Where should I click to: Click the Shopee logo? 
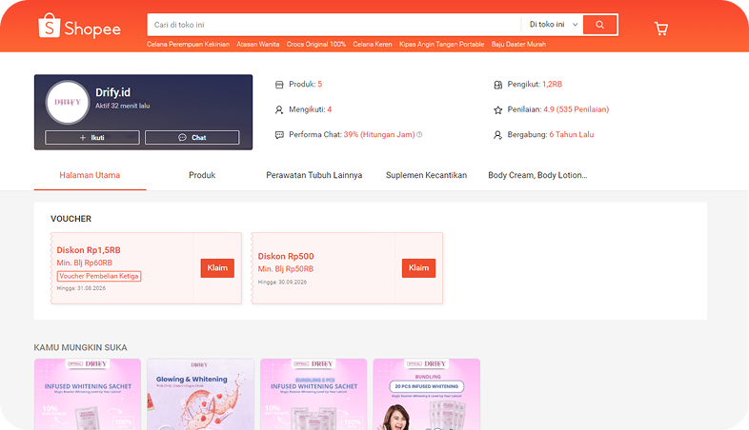pyautogui.click(x=79, y=27)
